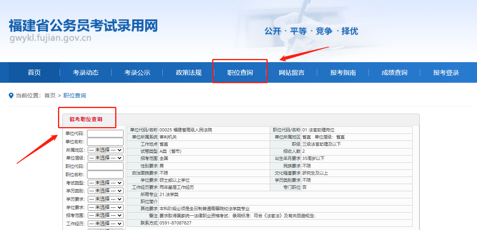Click the remark starting '要求取得国家统一法律职业资格考试'
Viewport: 477px width, 230px height.
coord(238,216)
